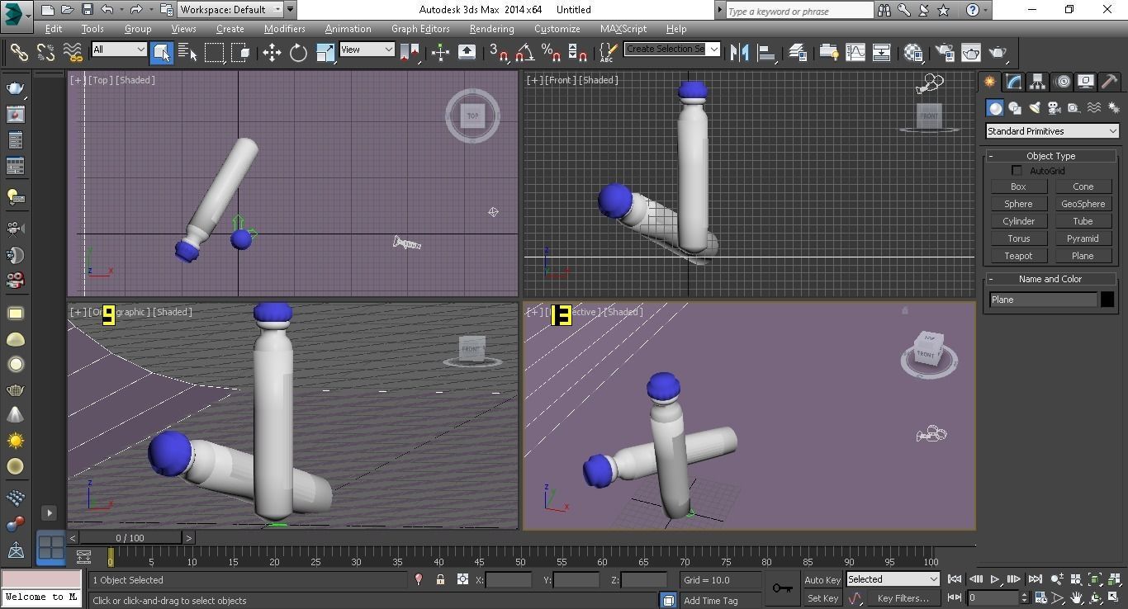Toggle Auto Key animation mode
Image resolution: width=1128 pixels, height=609 pixels.
coord(822,580)
